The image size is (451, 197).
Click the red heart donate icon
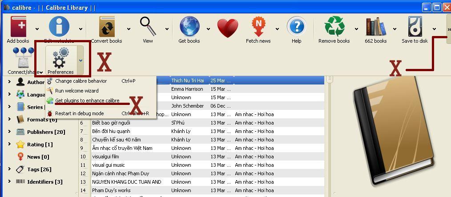(x=228, y=28)
